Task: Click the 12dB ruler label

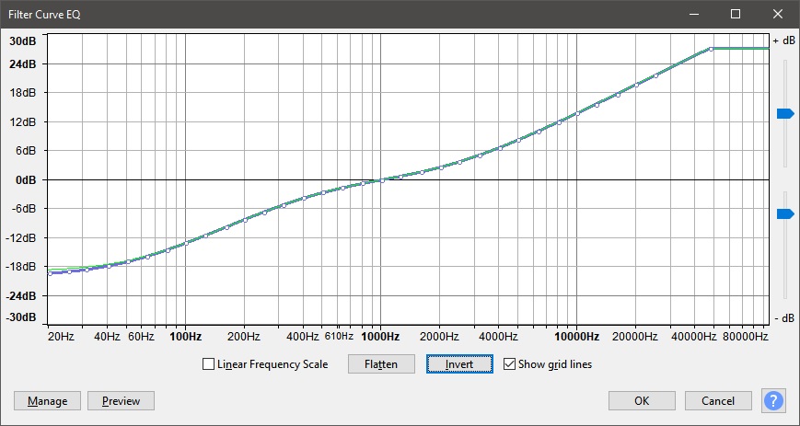Action: pyautogui.click(x=23, y=122)
